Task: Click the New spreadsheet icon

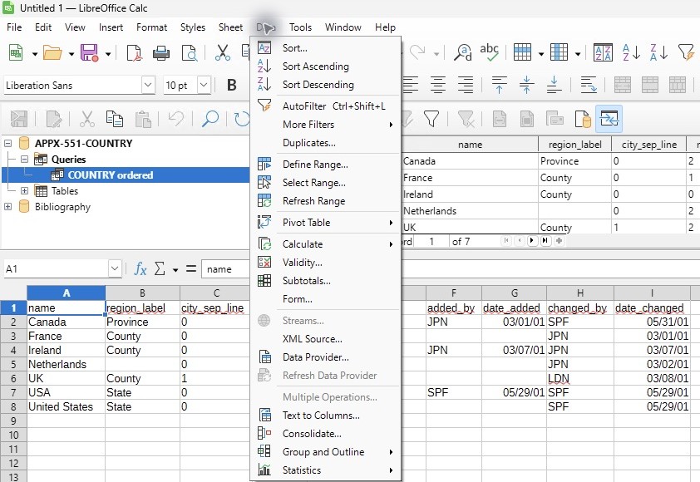Action: [x=16, y=52]
